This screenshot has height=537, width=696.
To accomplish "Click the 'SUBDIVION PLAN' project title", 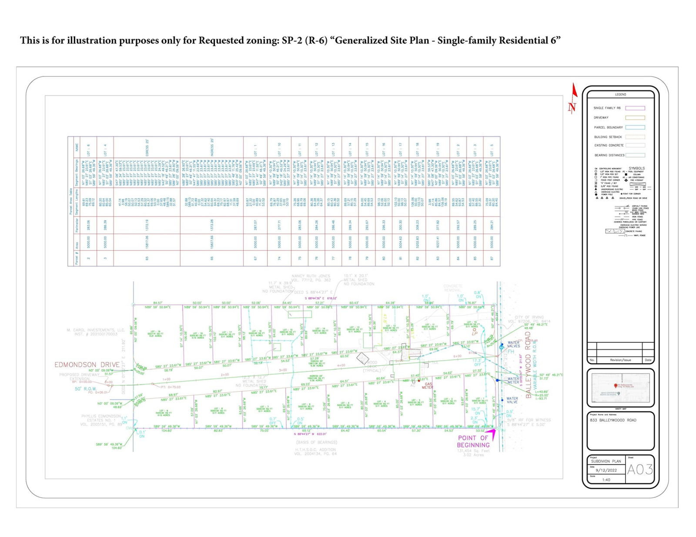I will 606,461.
